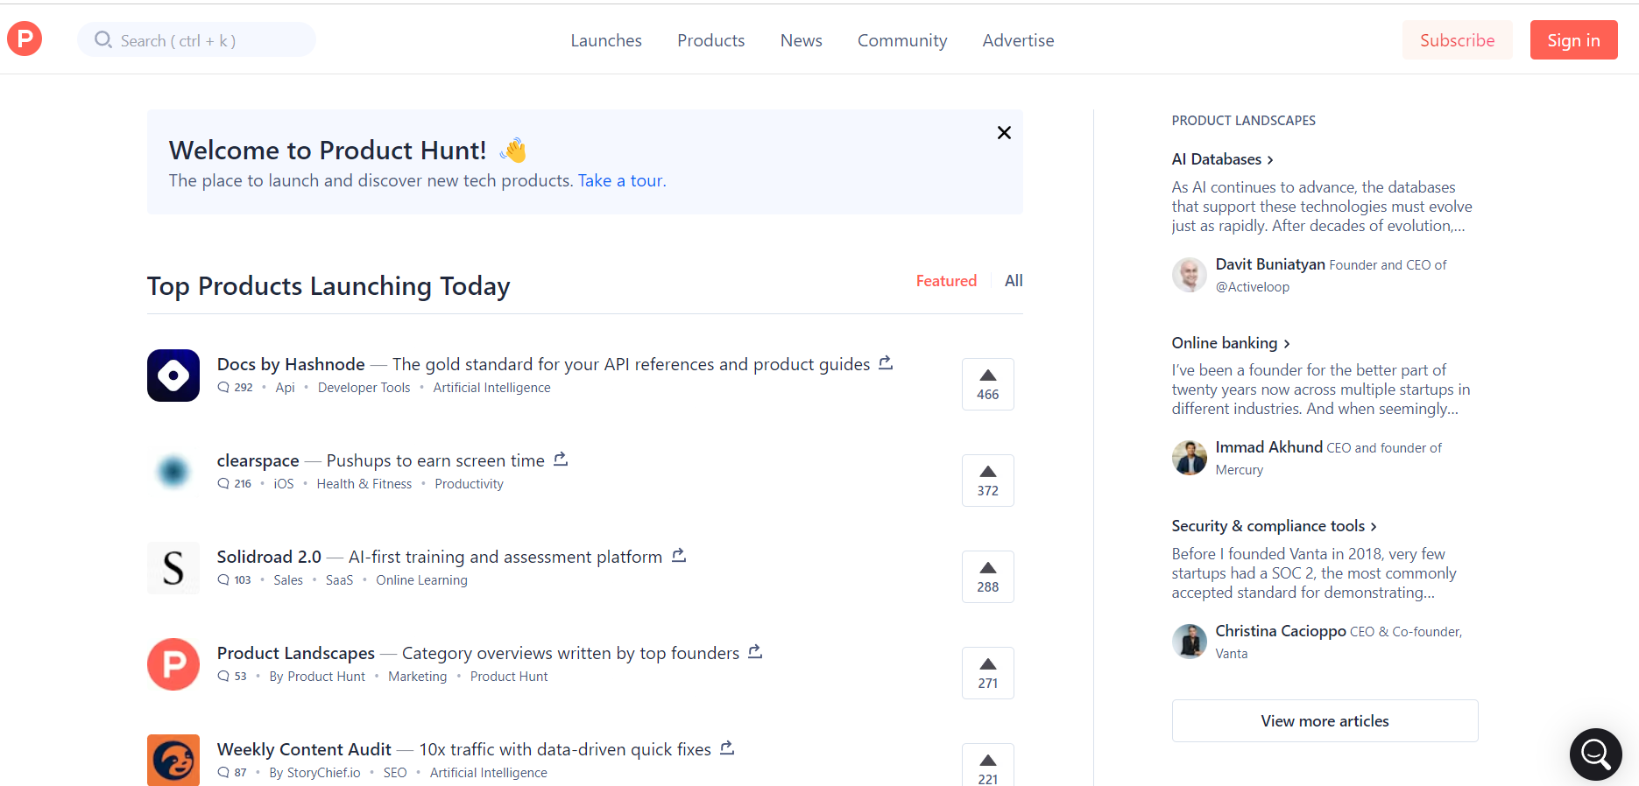1639x786 pixels.
Task: Click the search magnifier icon
Action: 103,39
